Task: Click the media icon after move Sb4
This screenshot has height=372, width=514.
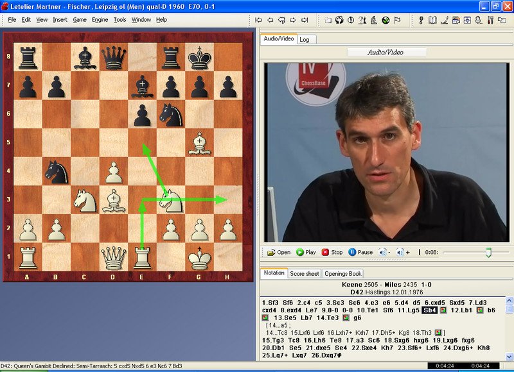Action: [x=443, y=310]
